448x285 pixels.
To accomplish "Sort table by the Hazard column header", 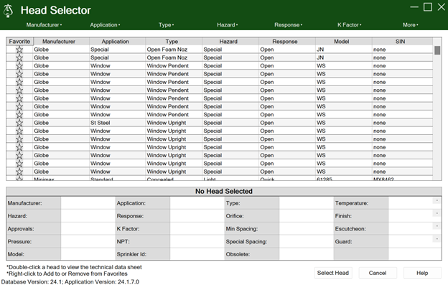I will coord(228,42).
